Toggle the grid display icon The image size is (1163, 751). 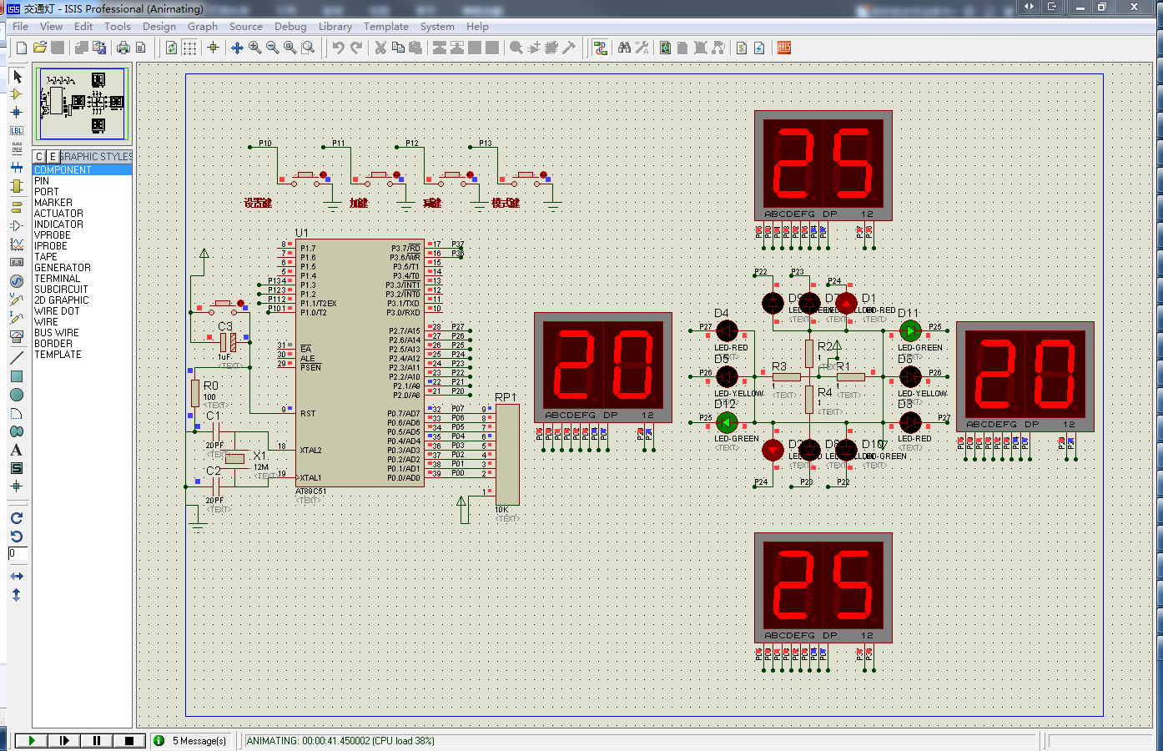coord(190,48)
